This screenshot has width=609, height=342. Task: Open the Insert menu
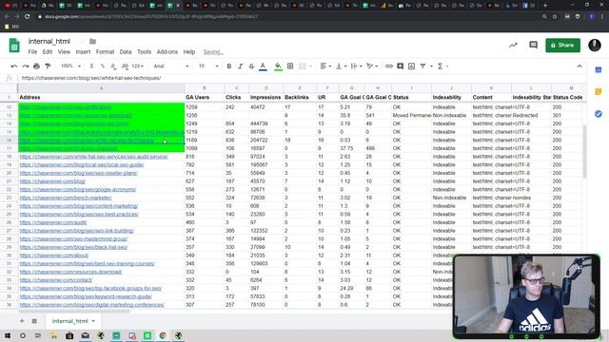pos(83,52)
